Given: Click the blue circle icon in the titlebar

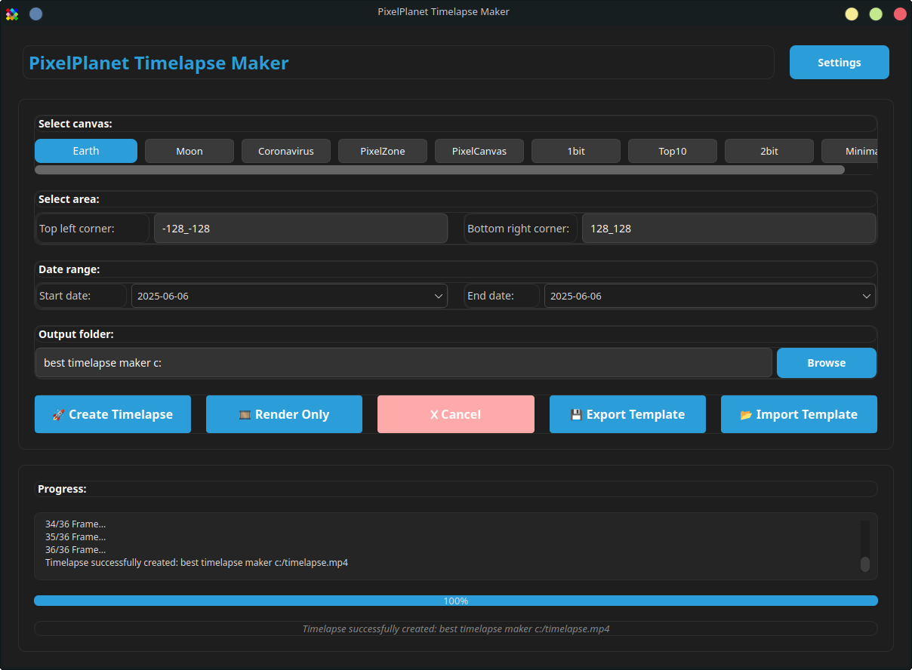Looking at the screenshot, I should click(35, 13).
